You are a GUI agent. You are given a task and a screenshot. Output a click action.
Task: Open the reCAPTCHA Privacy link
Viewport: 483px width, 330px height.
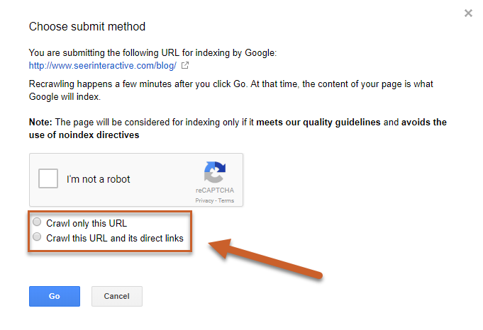[204, 201]
